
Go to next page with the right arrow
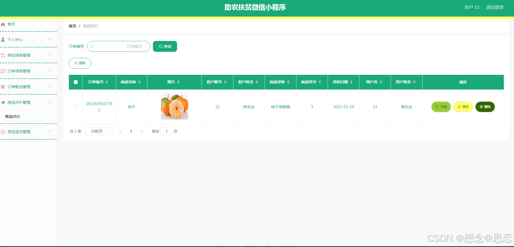[141, 131]
